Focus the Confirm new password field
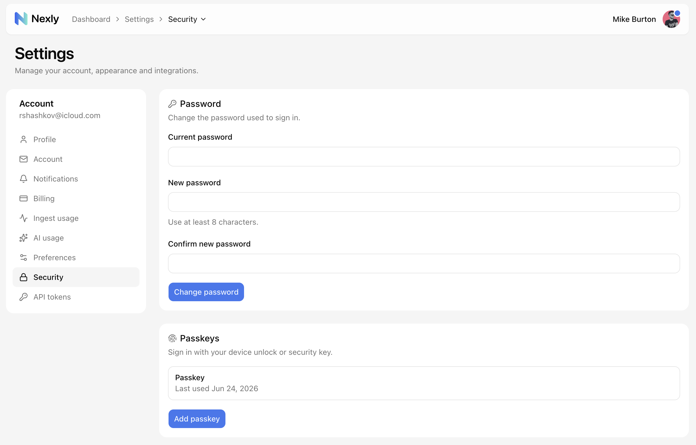696x445 pixels. click(424, 264)
